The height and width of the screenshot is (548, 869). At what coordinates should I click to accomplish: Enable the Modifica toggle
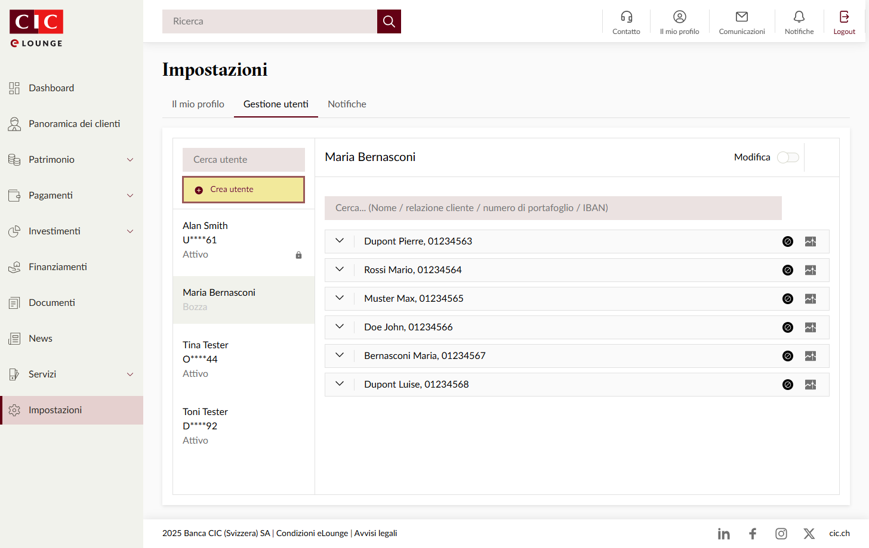(787, 157)
